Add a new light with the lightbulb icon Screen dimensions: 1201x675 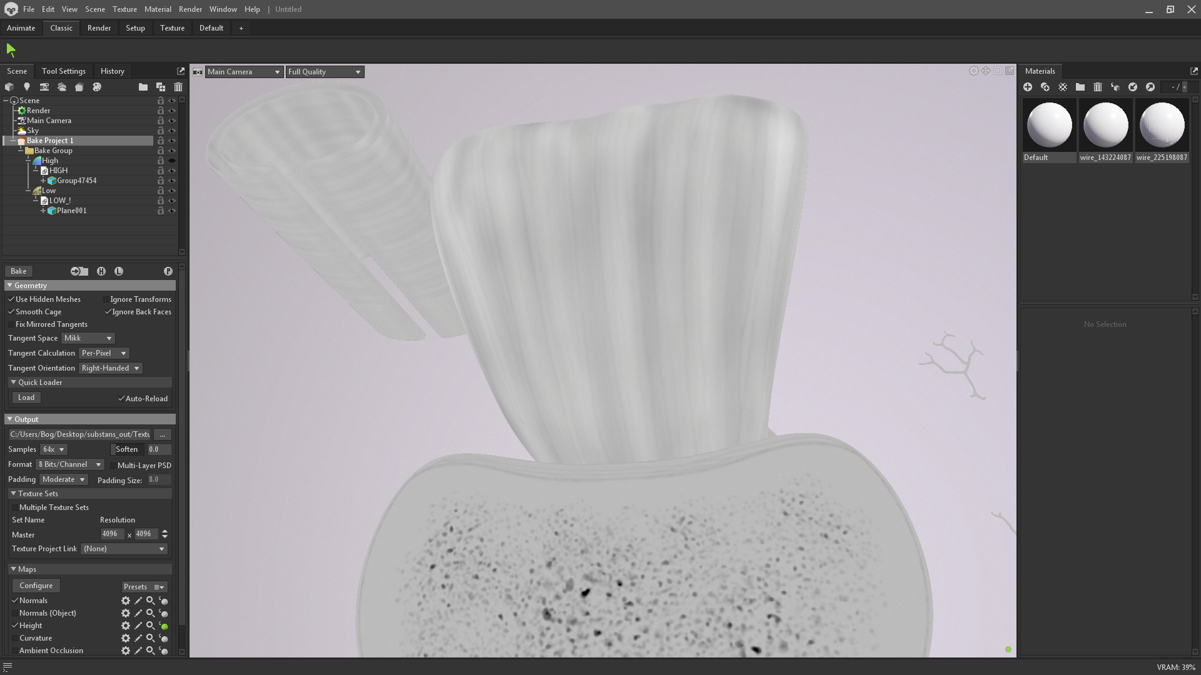(x=26, y=87)
